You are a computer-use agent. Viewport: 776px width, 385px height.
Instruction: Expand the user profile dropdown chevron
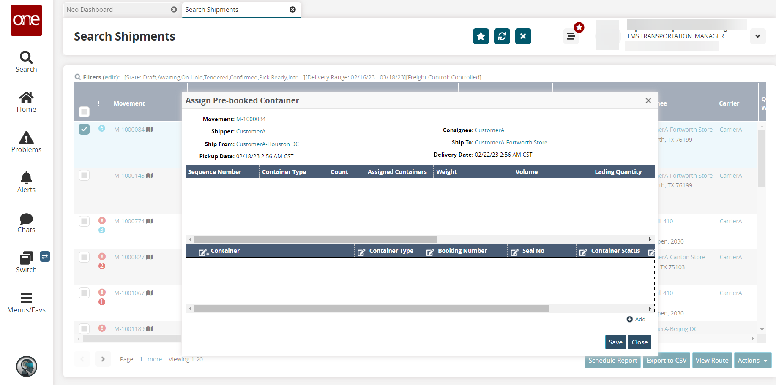pyautogui.click(x=758, y=36)
